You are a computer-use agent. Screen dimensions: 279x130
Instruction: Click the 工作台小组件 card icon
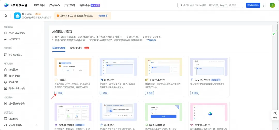tap(147, 80)
